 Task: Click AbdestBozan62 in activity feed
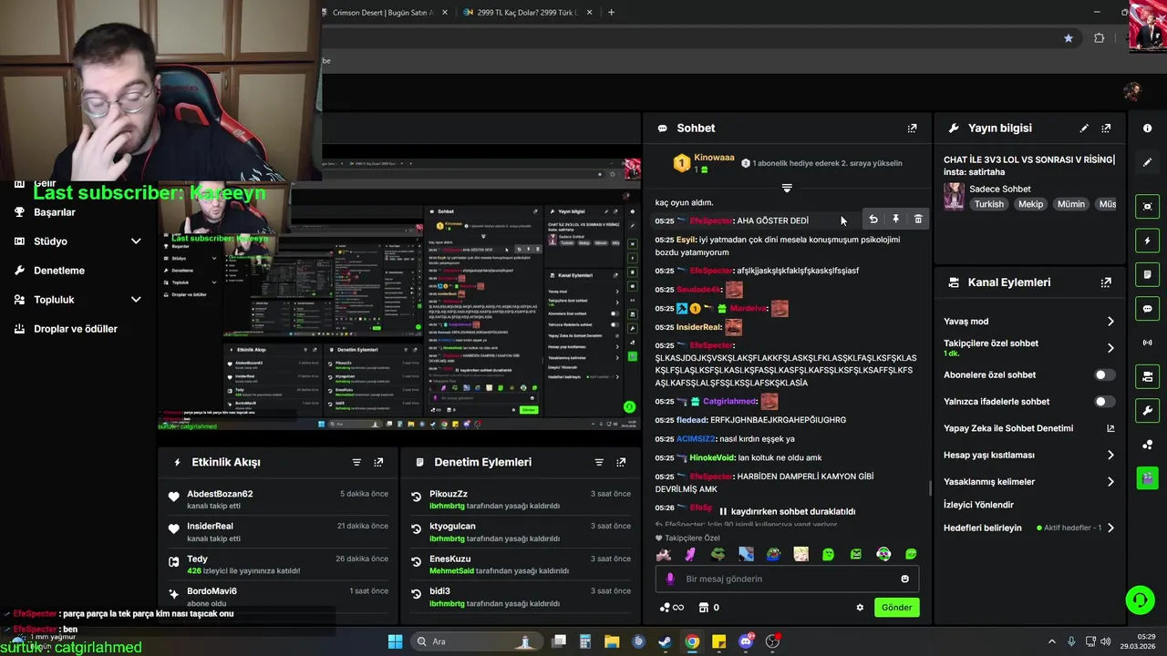coord(220,494)
